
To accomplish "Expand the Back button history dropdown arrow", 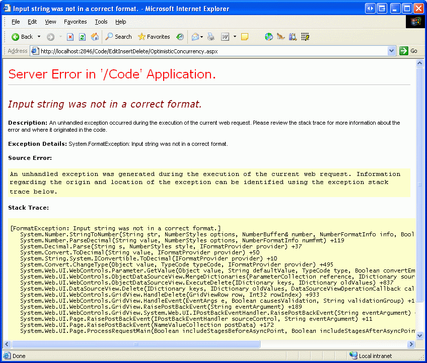I will click(x=39, y=37).
